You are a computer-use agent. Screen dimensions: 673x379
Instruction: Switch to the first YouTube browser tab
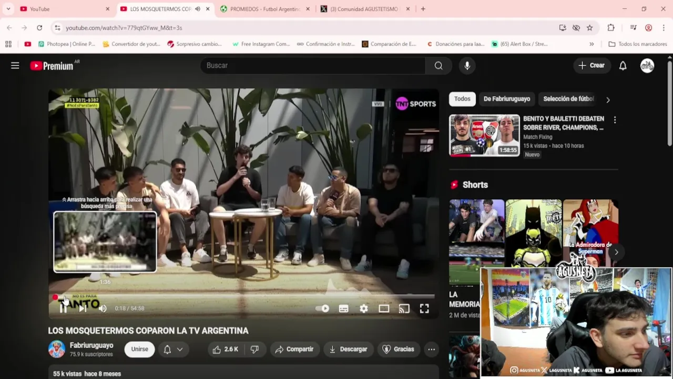pyautogui.click(x=63, y=9)
